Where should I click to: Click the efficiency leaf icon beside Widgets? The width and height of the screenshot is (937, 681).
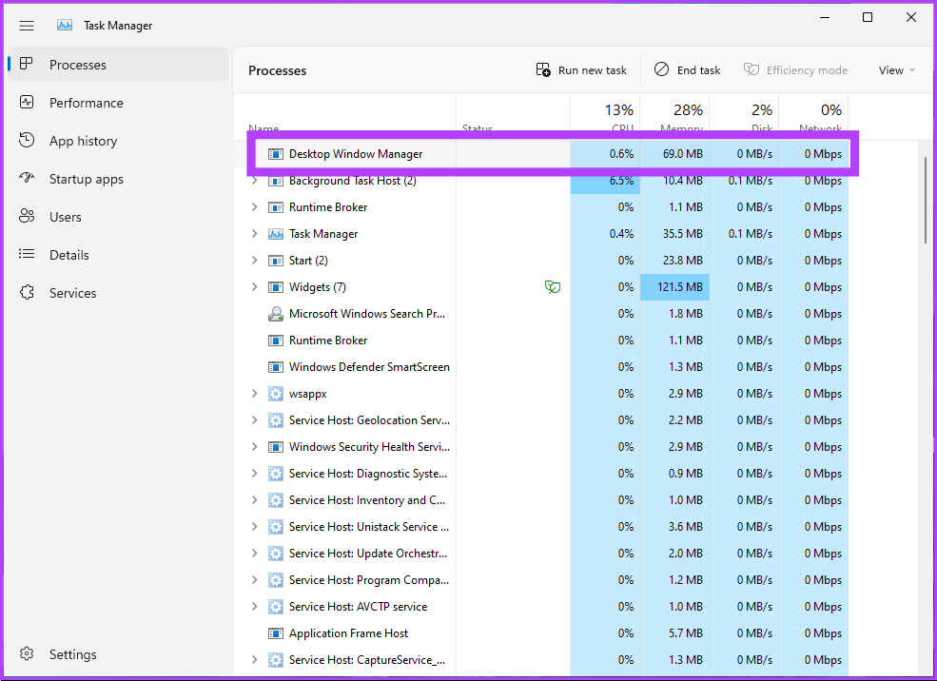pyautogui.click(x=553, y=286)
